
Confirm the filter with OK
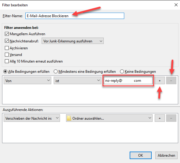pos(141,155)
